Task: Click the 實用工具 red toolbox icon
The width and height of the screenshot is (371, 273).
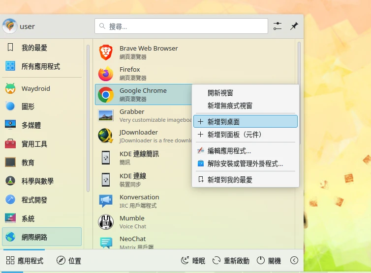Action: click(x=10, y=143)
